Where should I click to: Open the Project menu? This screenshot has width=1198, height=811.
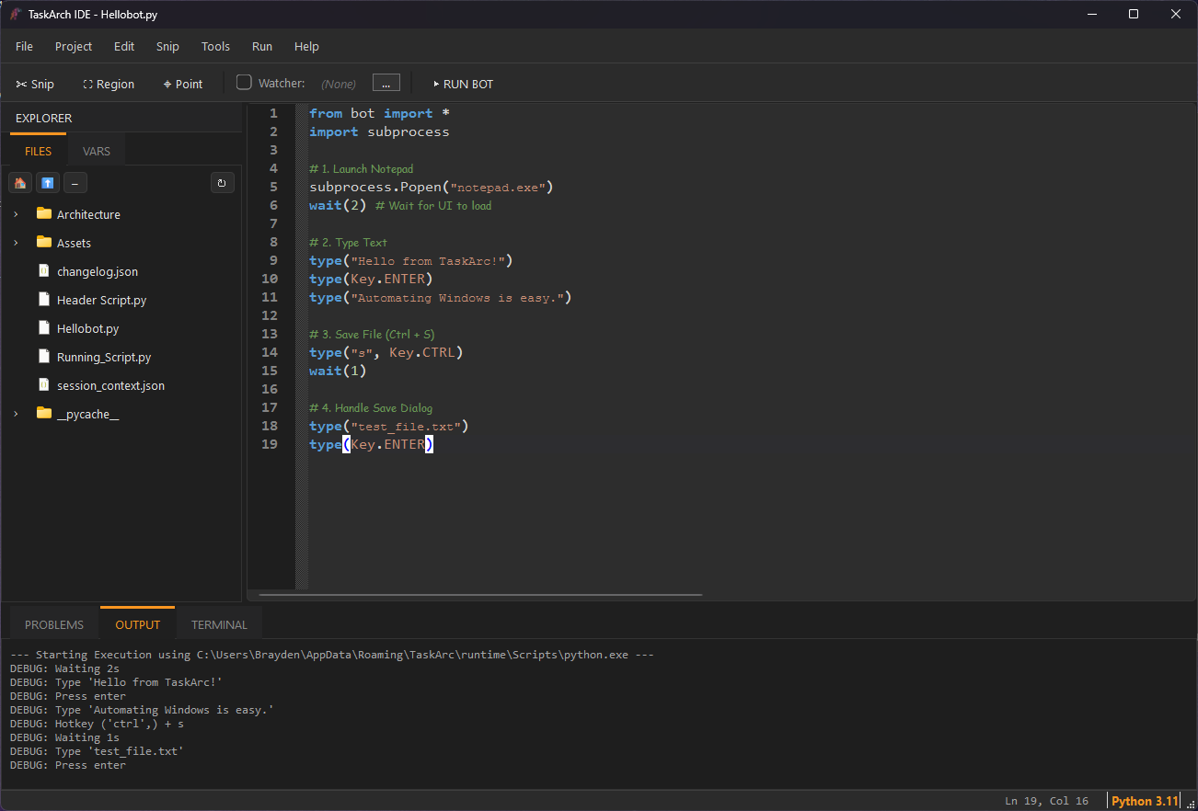[x=74, y=46]
